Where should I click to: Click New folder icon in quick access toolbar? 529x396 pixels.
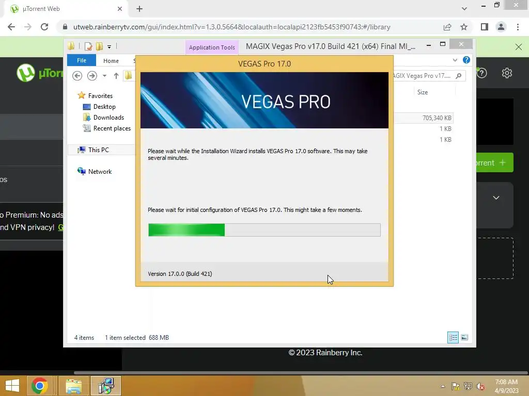tap(99, 46)
